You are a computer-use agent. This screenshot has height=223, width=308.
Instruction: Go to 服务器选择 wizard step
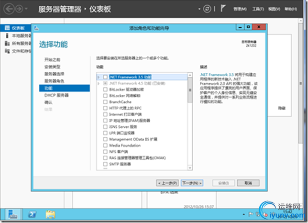pyautogui.click(x=54, y=74)
